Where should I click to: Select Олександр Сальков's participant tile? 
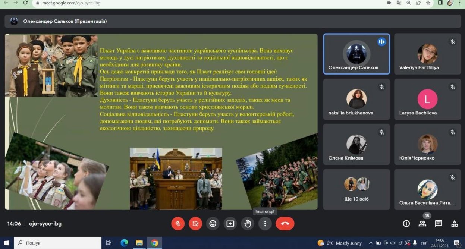[356, 54]
